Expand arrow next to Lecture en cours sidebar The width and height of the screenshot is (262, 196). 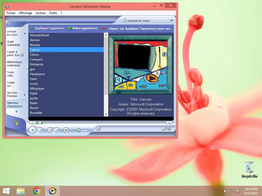tap(25, 33)
